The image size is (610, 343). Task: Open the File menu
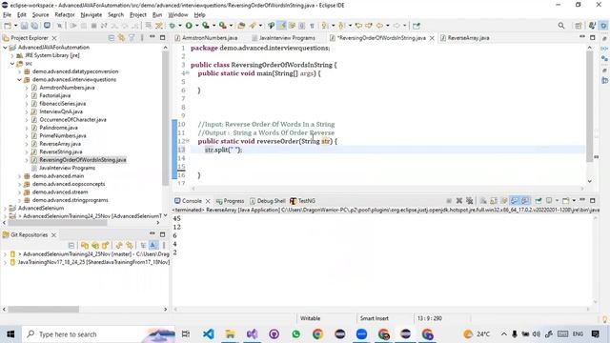point(7,15)
